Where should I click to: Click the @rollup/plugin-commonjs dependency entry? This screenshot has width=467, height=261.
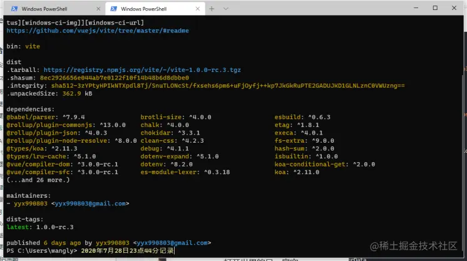(x=66, y=125)
